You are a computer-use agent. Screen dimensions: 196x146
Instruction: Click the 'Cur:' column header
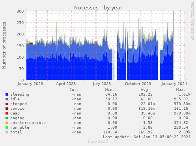[x=74, y=90]
